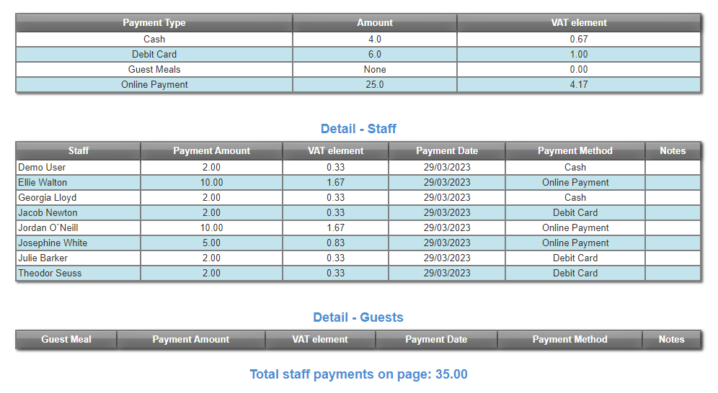The width and height of the screenshot is (718, 393).
Task: Select staff name Demo User
Action: pos(42,167)
